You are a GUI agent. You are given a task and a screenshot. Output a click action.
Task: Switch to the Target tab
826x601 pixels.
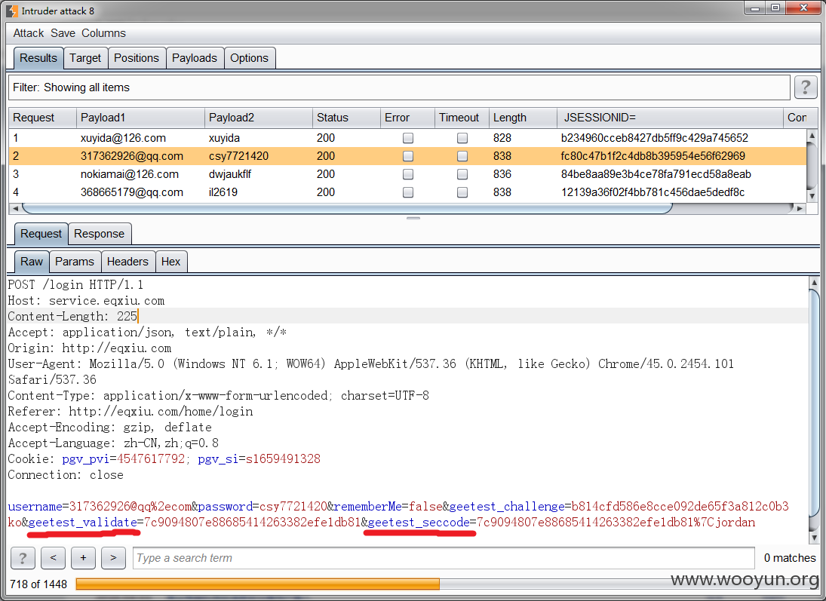click(85, 58)
